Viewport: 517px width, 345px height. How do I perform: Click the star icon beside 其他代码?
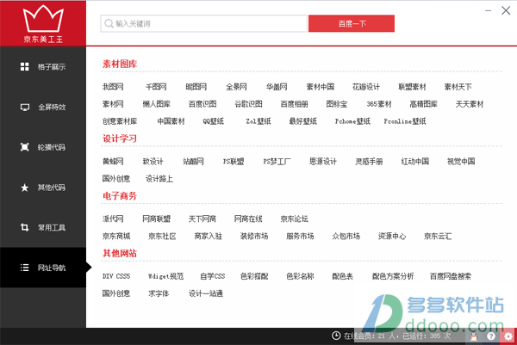pos(25,188)
